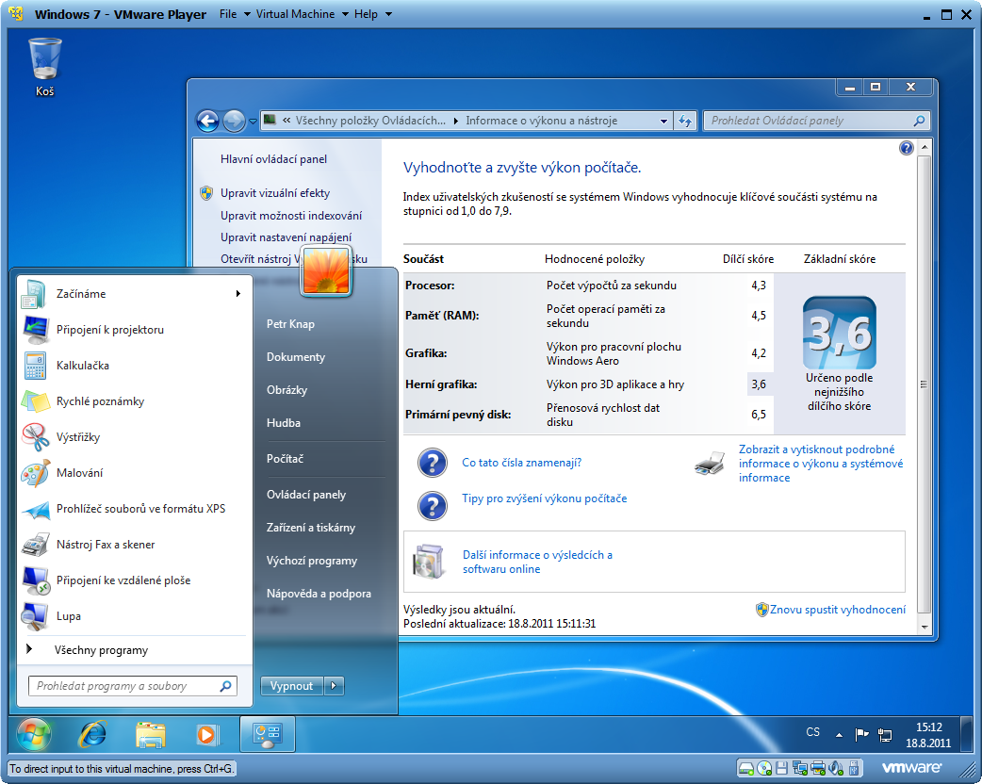Open the network tray icon
This screenshot has height=784, width=982.
point(885,735)
